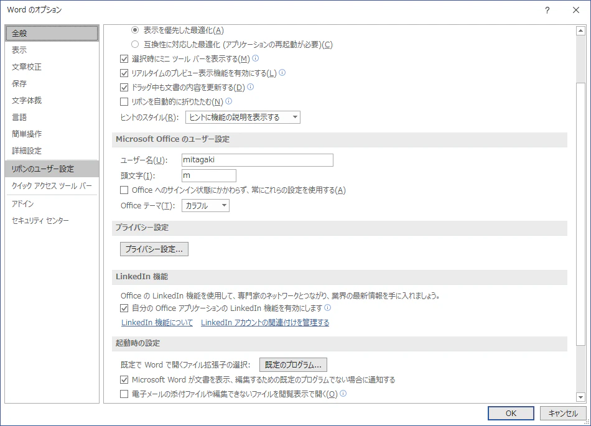Open LinkedIn アカウントの関連付けを管理する link
This screenshot has height=426, width=591.
click(265, 322)
